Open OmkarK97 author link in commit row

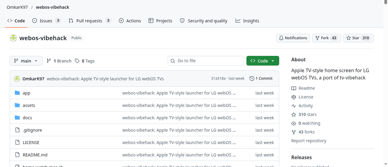click(33, 79)
